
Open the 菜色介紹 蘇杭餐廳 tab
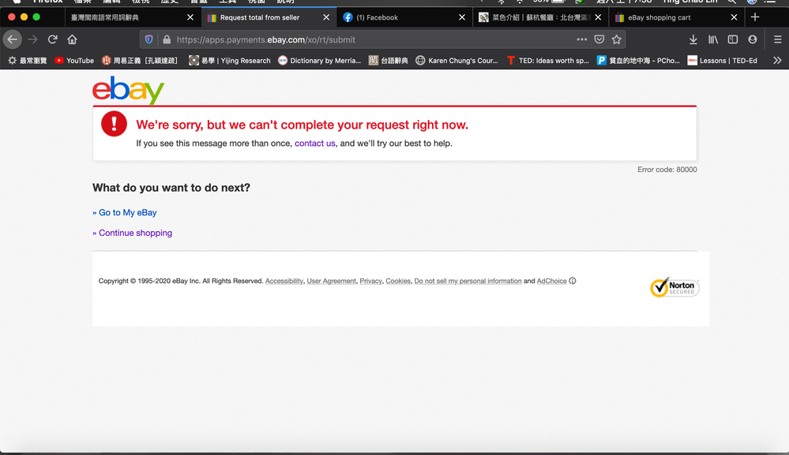[x=540, y=17]
